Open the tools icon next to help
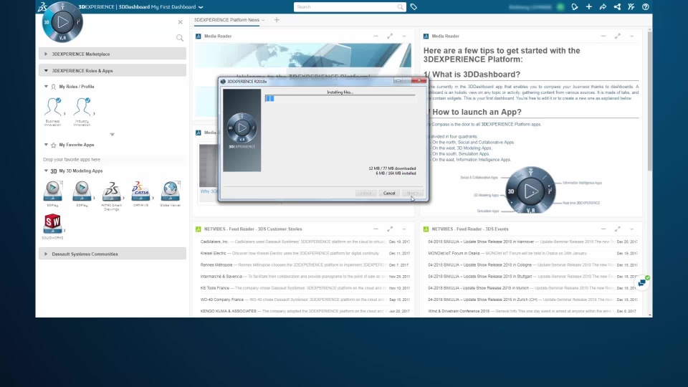 [x=631, y=7]
